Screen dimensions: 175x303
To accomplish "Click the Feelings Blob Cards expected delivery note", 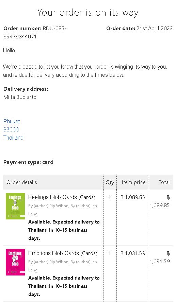I will [x=64, y=230].
